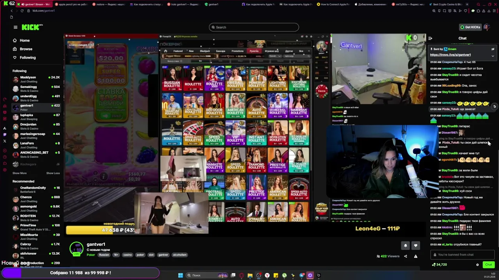Open Chenzo's recommended channel
The image size is (499, 280).
click(36, 199)
